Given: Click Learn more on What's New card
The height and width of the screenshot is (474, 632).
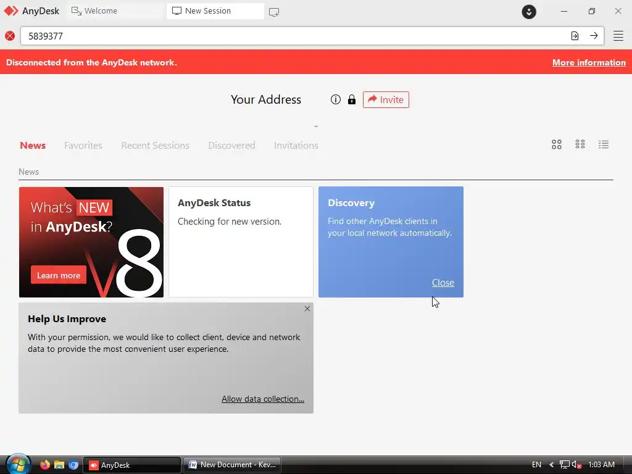Looking at the screenshot, I should point(59,275).
